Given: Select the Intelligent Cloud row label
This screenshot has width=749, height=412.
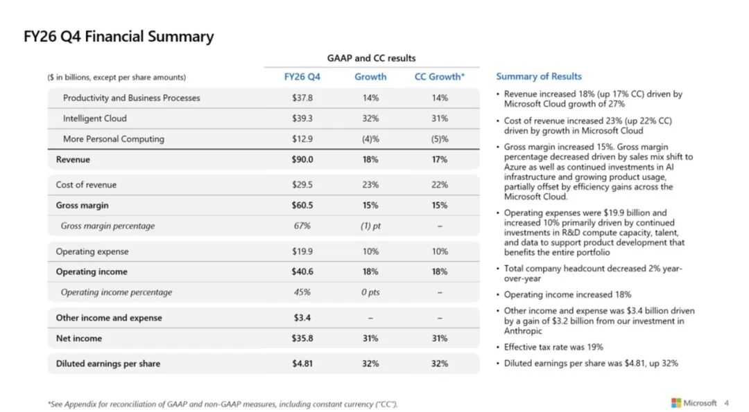Looking at the screenshot, I should point(94,118).
